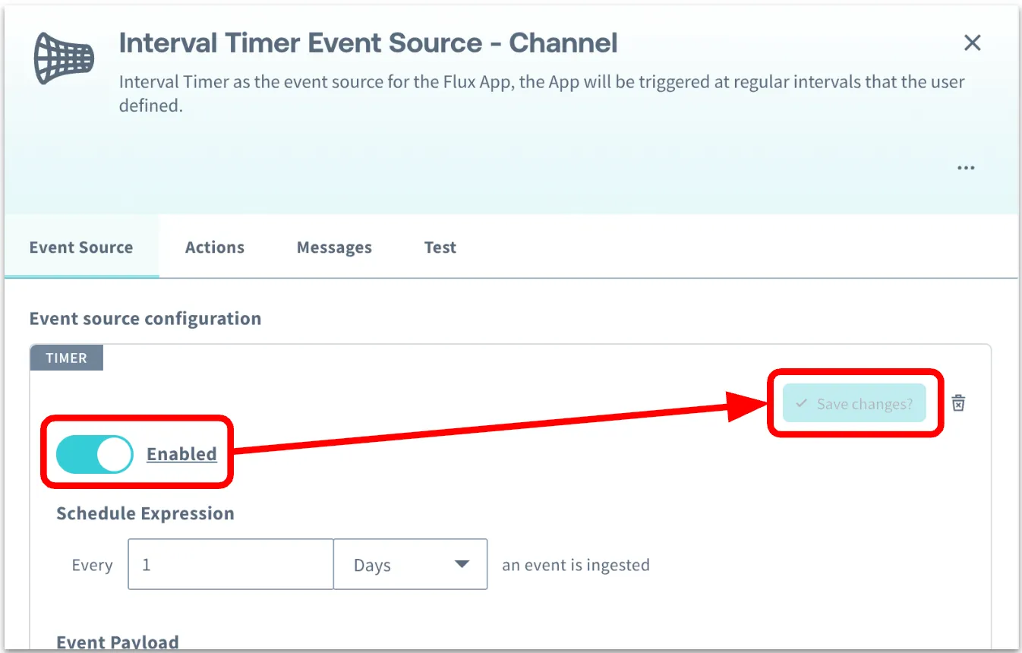
Task: Go to the Messages tab
Action: point(334,248)
